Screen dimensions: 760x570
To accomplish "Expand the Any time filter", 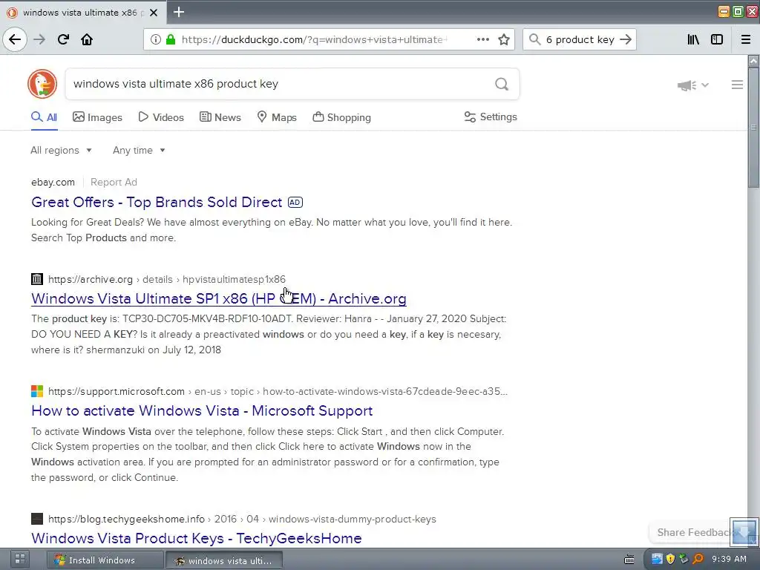I will click(139, 150).
